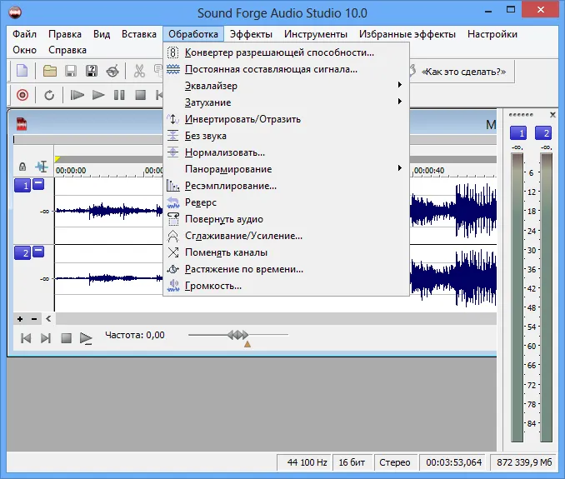This screenshot has width=565, height=479.
Task: Select the edit cursor tool icon
Action: 42,167
